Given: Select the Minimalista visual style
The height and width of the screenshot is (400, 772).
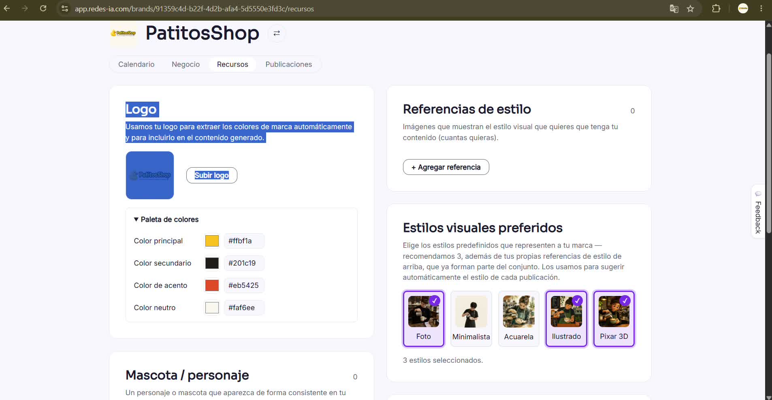Looking at the screenshot, I should coord(471,319).
